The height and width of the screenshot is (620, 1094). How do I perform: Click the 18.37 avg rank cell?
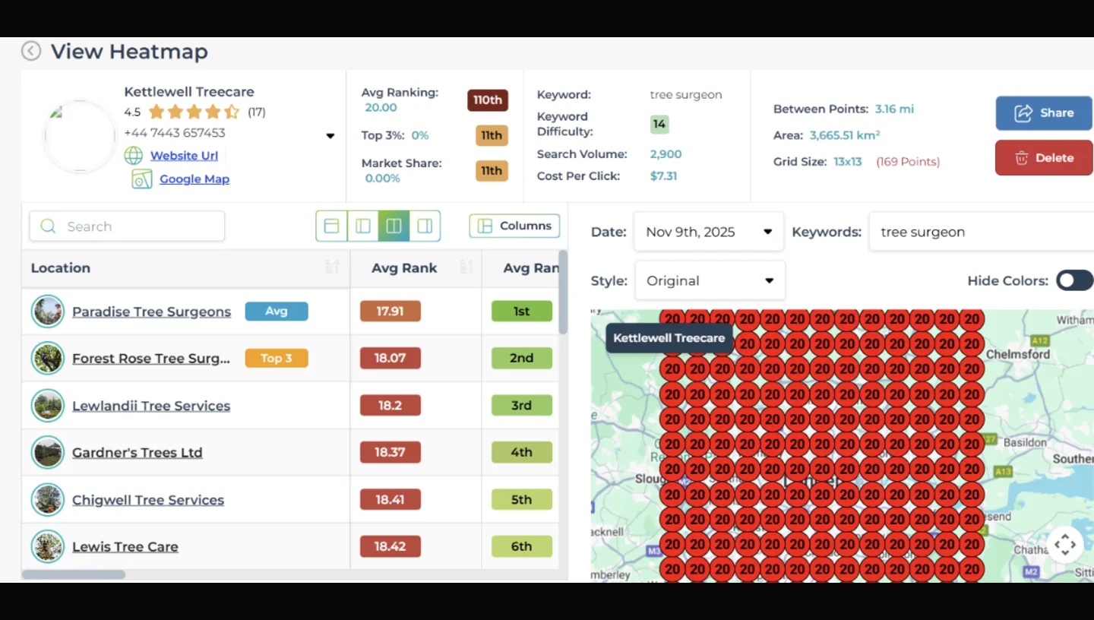pyautogui.click(x=390, y=453)
